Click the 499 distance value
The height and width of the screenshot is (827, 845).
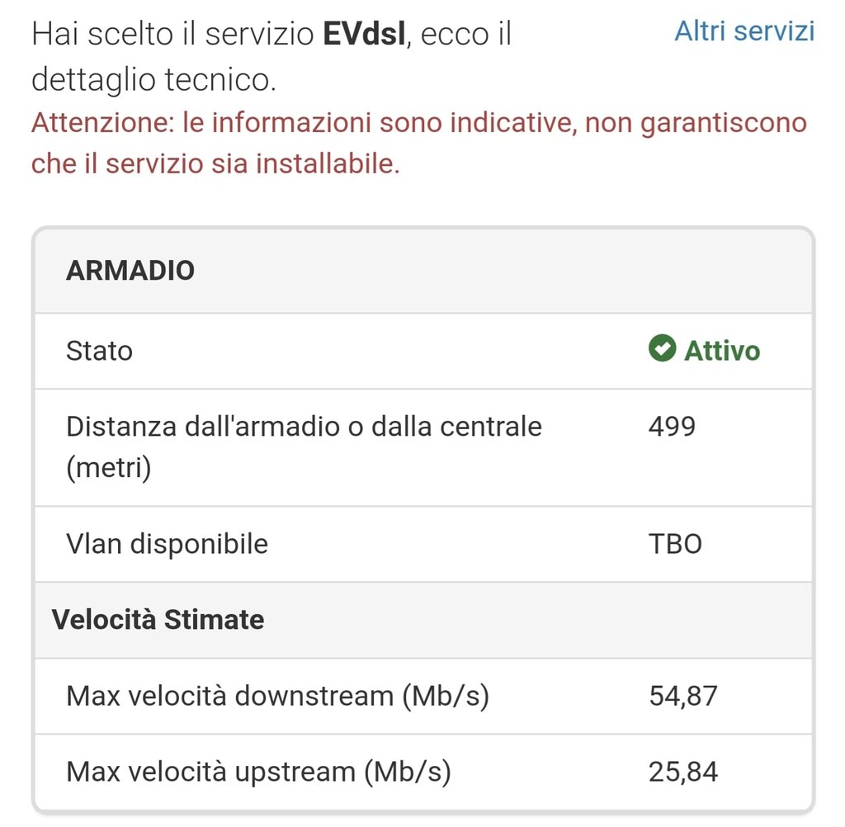[x=673, y=427]
